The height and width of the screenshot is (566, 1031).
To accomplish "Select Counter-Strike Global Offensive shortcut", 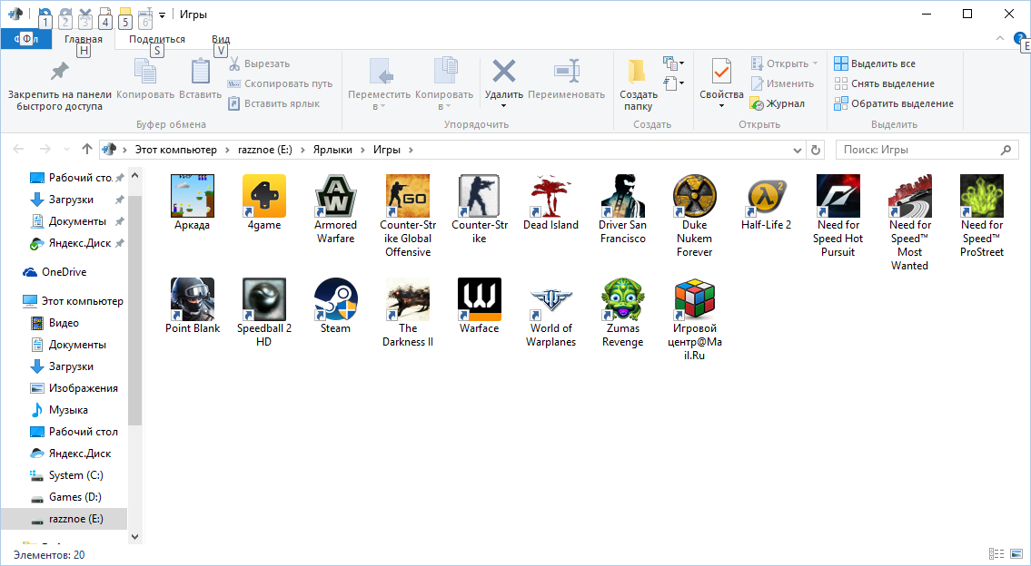I will click(x=407, y=197).
